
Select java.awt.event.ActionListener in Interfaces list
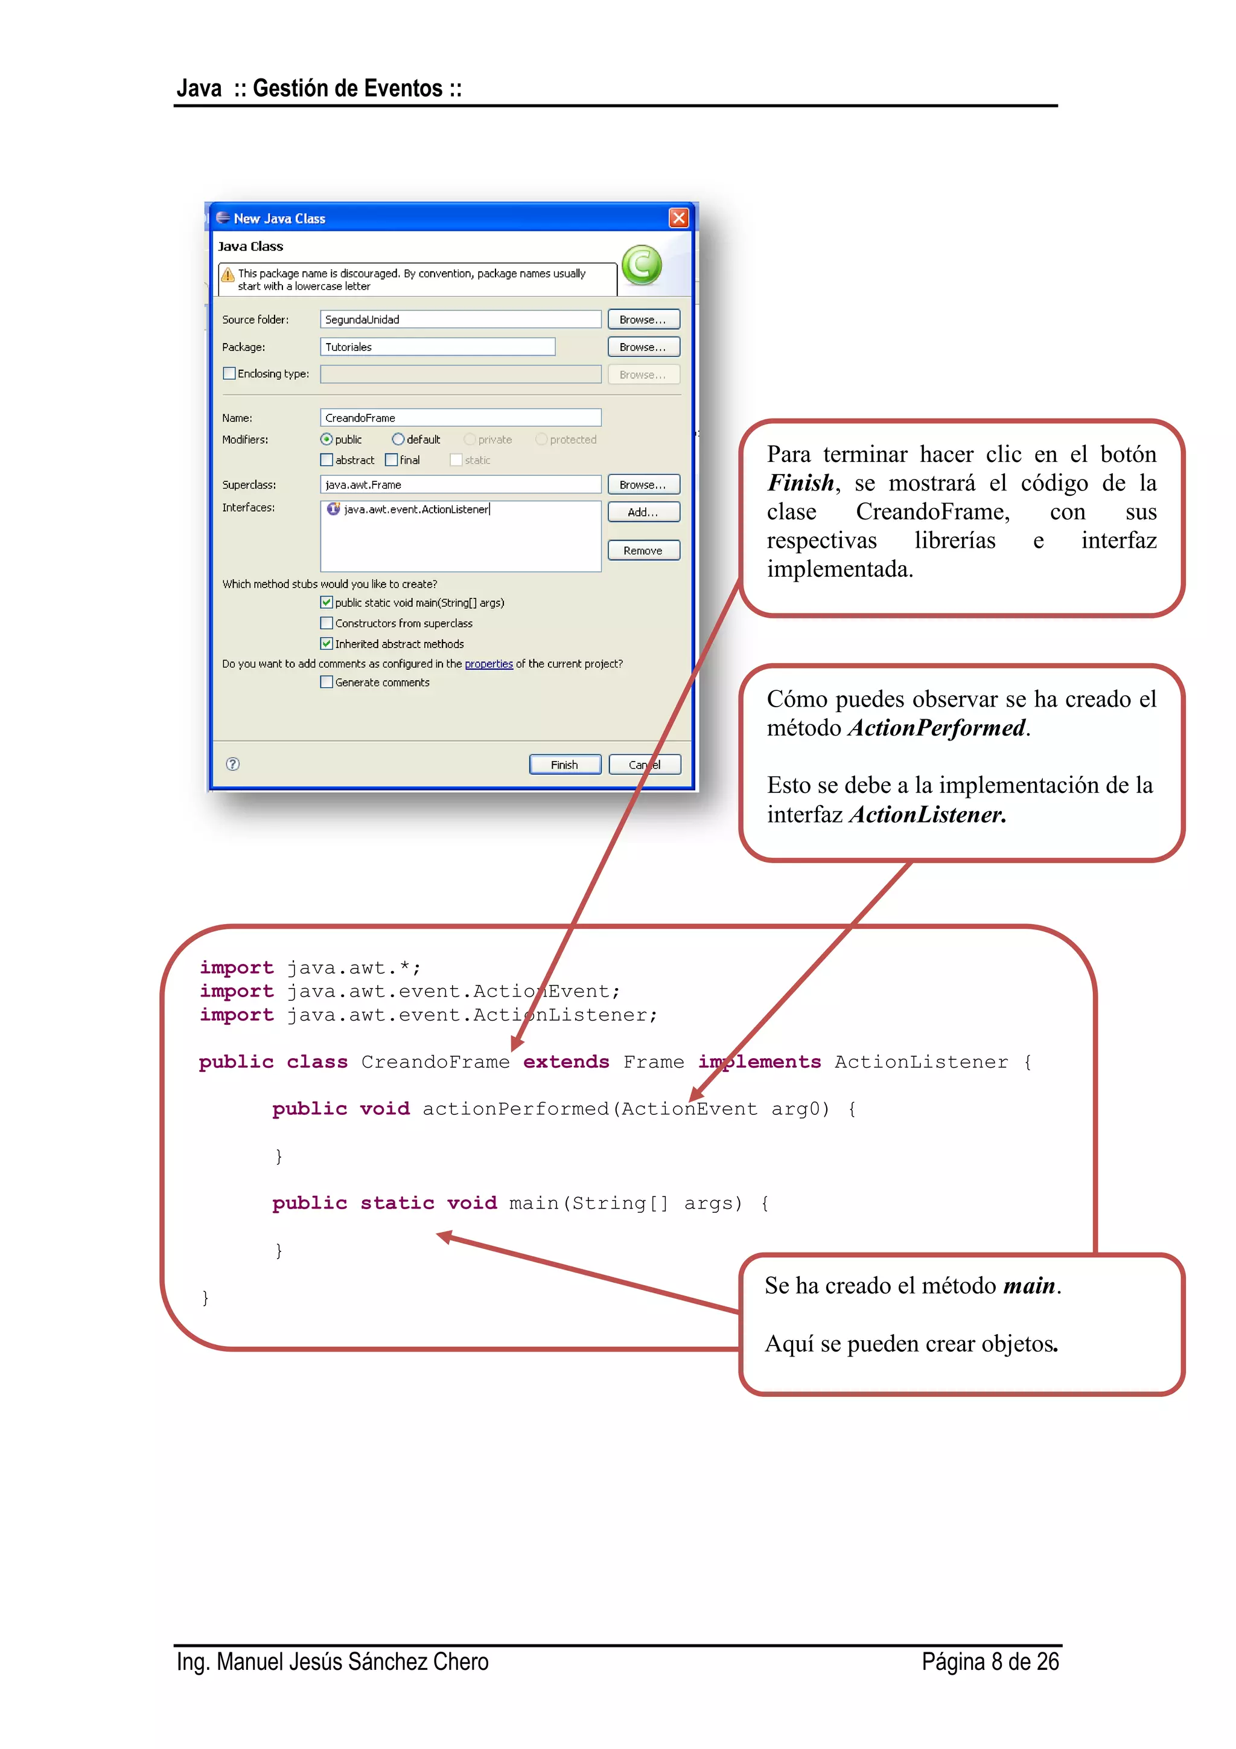[416, 509]
